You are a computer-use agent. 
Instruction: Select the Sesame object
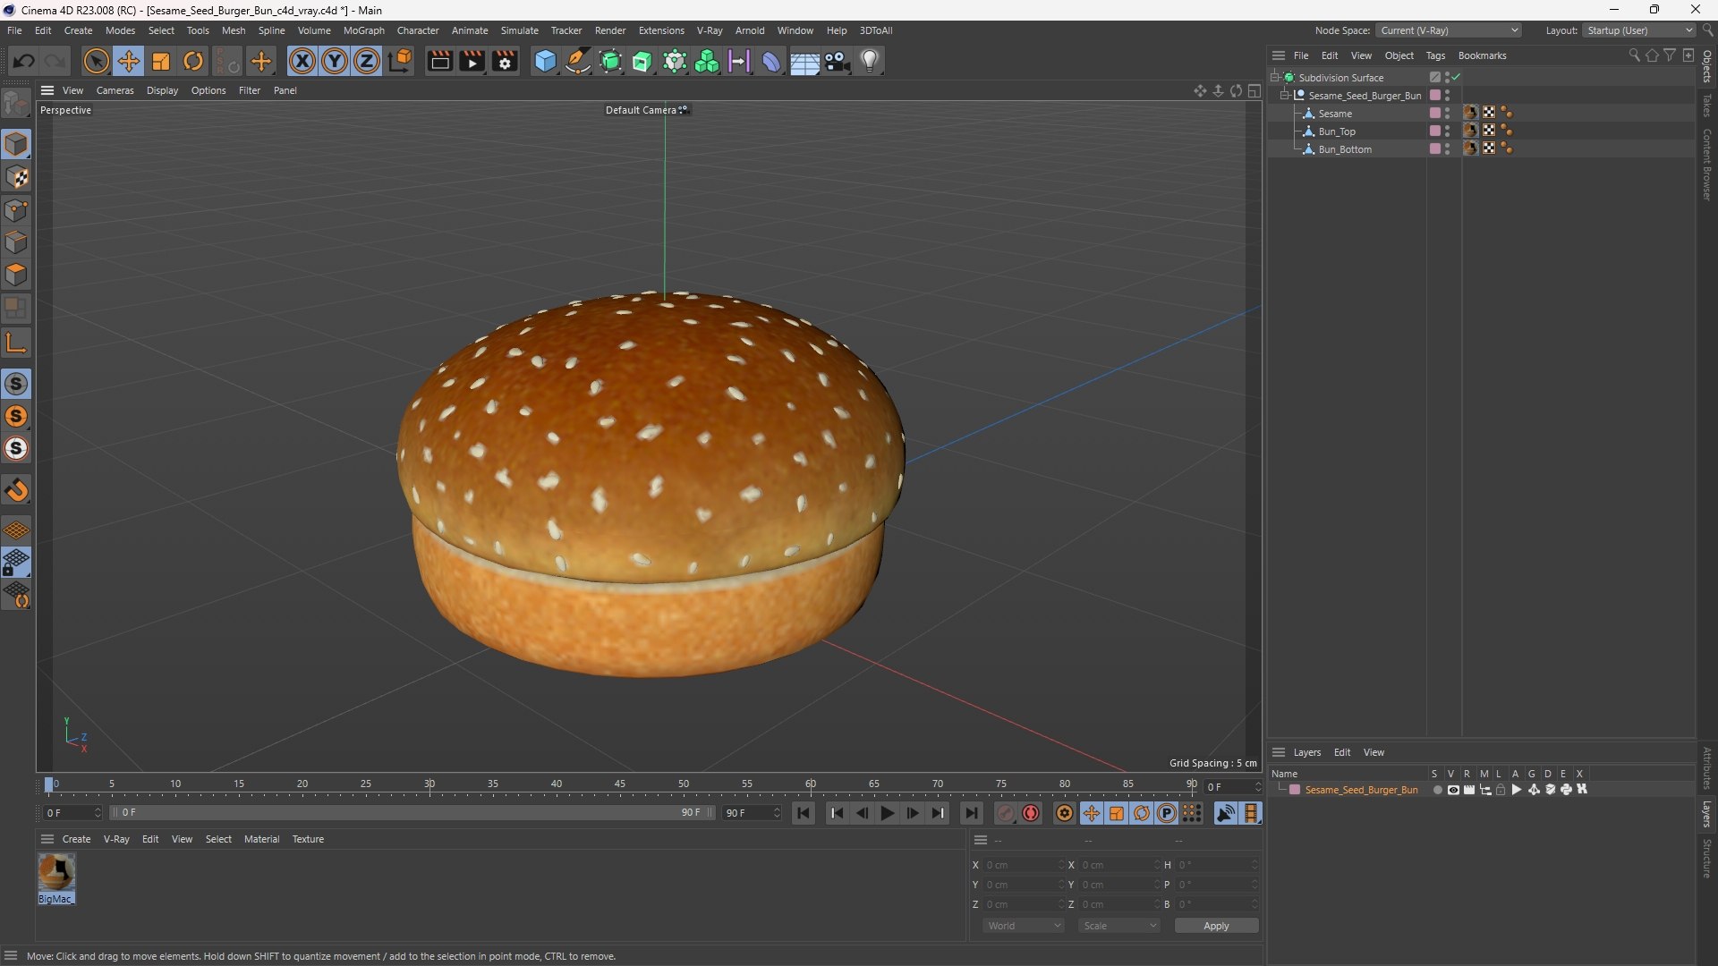(x=1335, y=114)
